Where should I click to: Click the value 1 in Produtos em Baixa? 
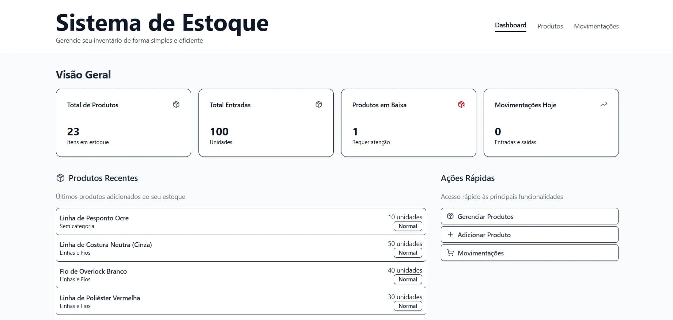(355, 131)
